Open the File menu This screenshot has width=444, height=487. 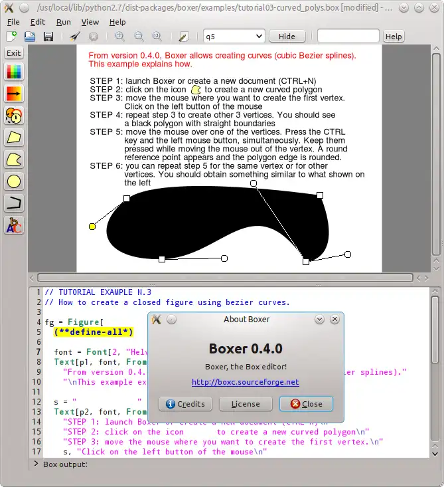click(13, 22)
